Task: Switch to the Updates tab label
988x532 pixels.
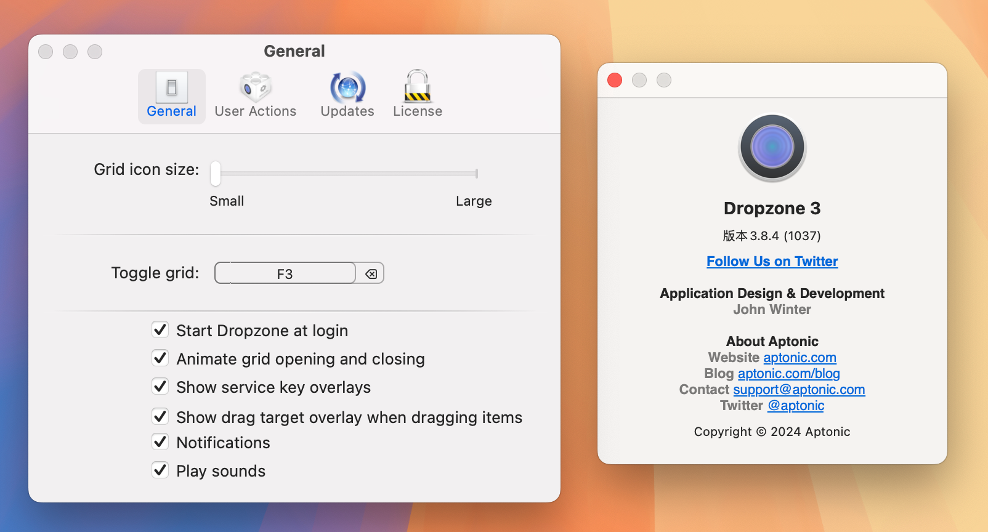Action: (347, 111)
